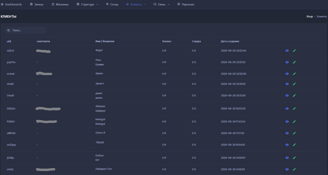Edit client pqV7w with pencil icon
This screenshot has height=175, width=328.
click(x=294, y=62)
